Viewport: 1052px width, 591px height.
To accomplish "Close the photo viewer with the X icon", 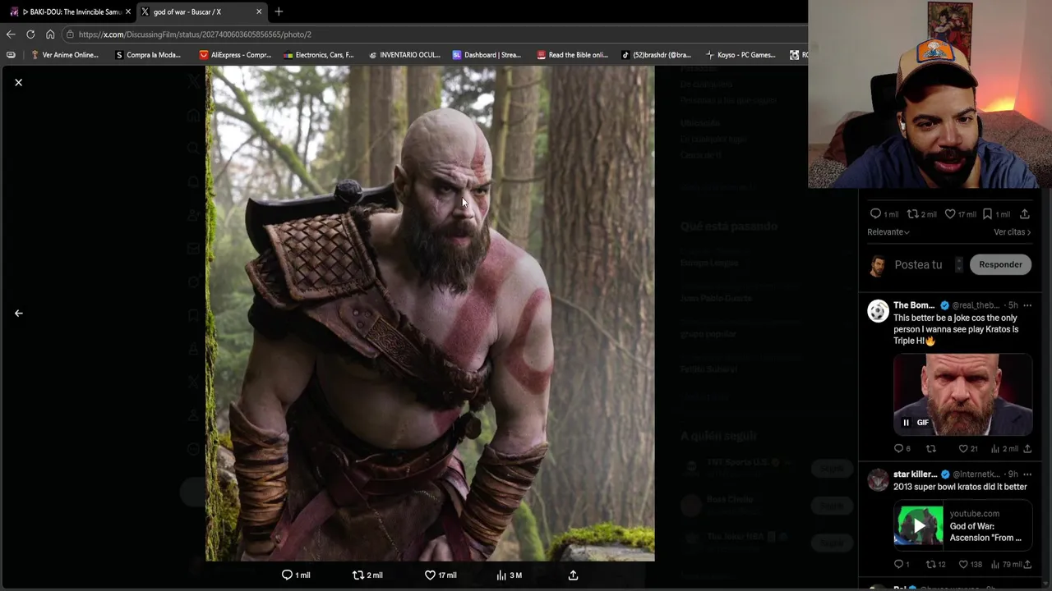I will coord(18,83).
